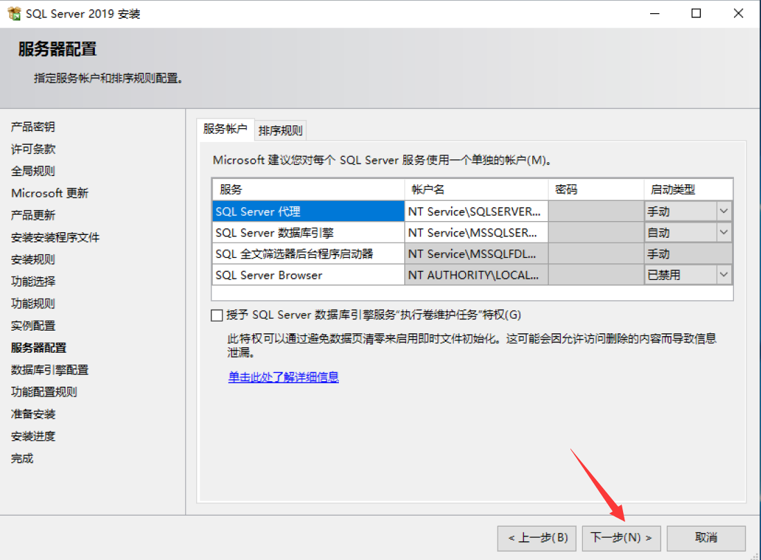
Task: Click the 启动类型 column header
Action: coord(688,189)
